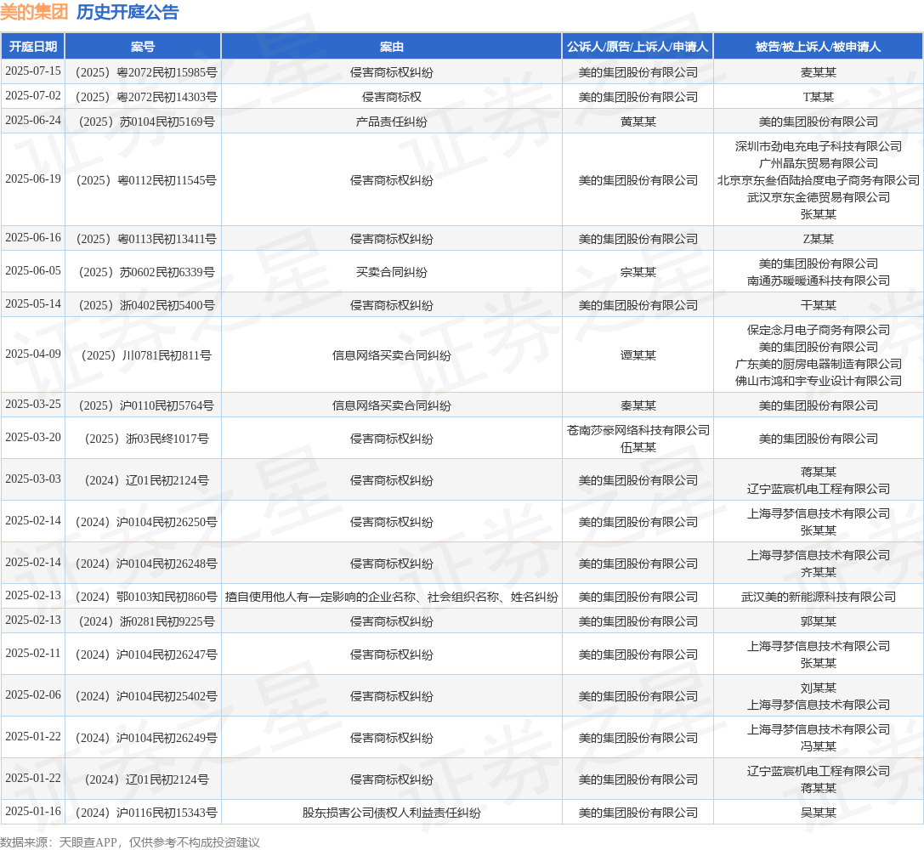Click the 公诉人/原告/上诉人/申请人 column header
The image size is (924, 850).
(638, 47)
